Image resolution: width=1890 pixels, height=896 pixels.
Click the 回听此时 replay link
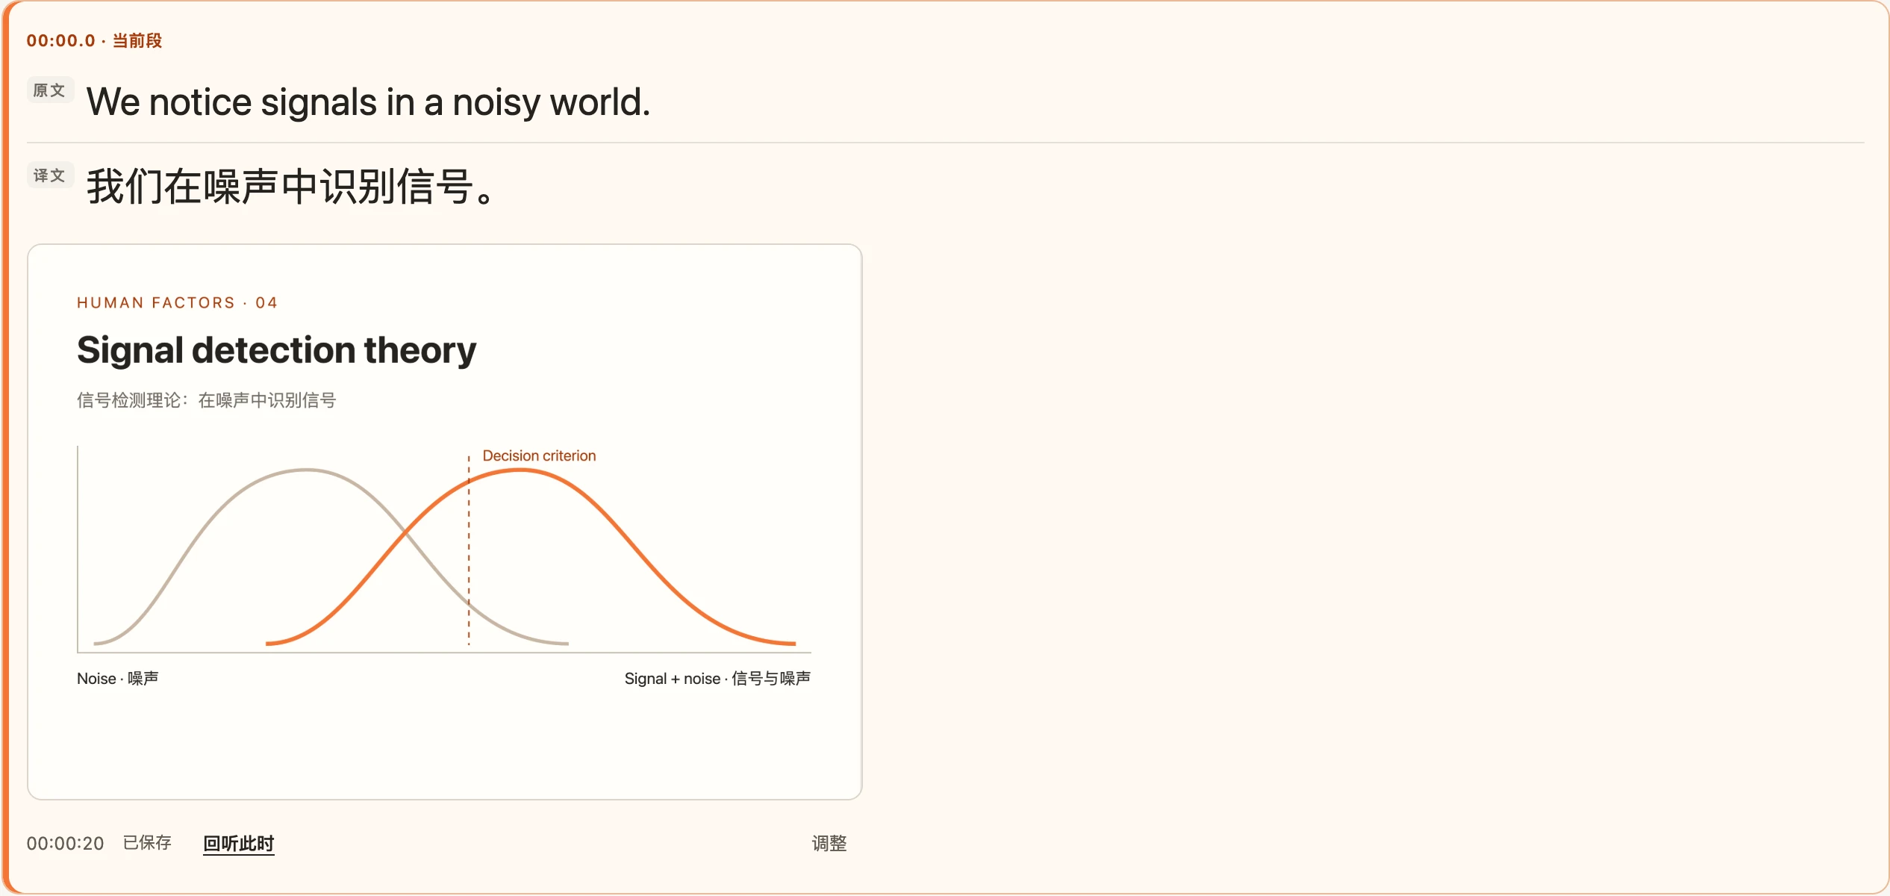click(239, 844)
